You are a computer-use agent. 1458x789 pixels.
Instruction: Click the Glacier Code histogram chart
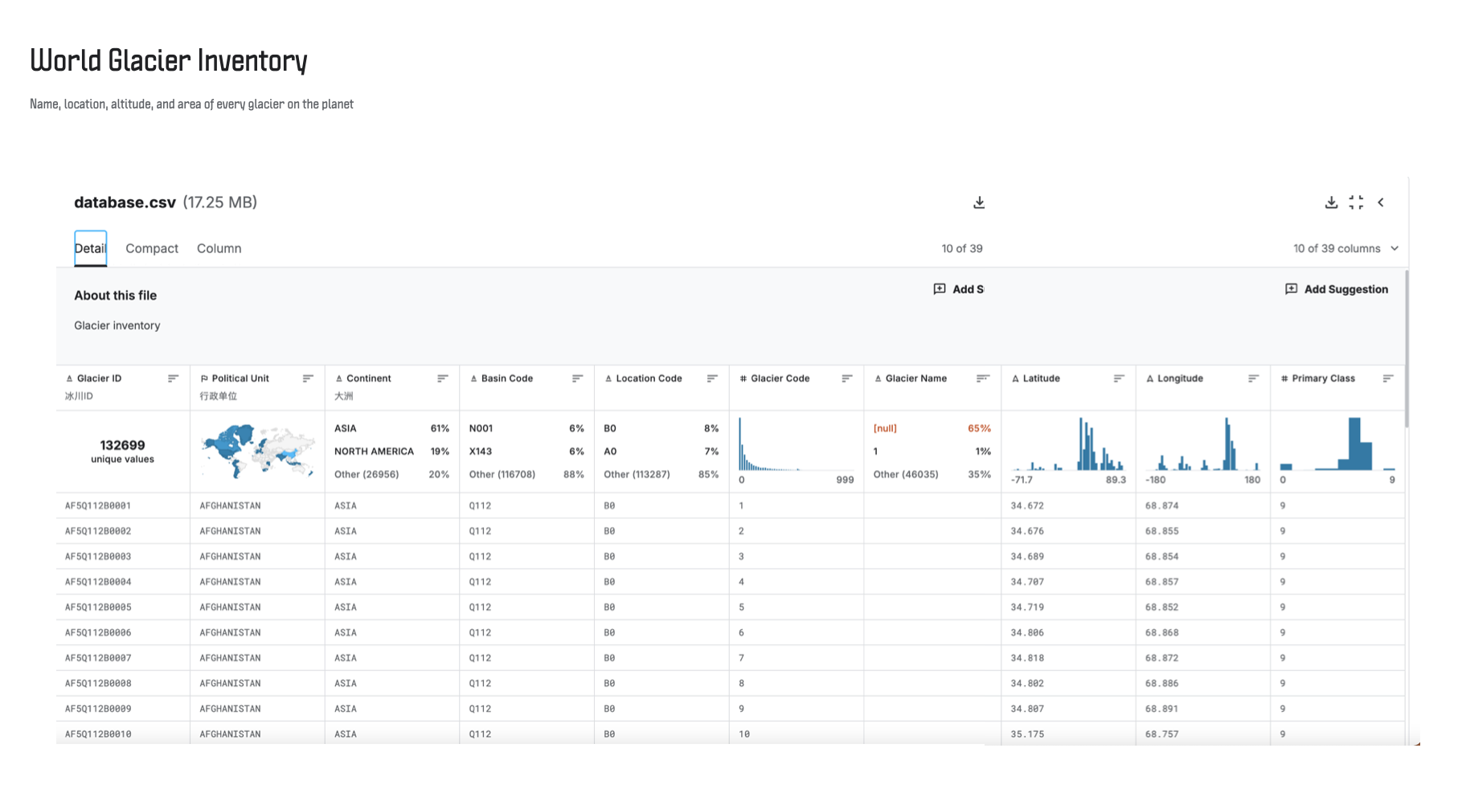point(796,445)
